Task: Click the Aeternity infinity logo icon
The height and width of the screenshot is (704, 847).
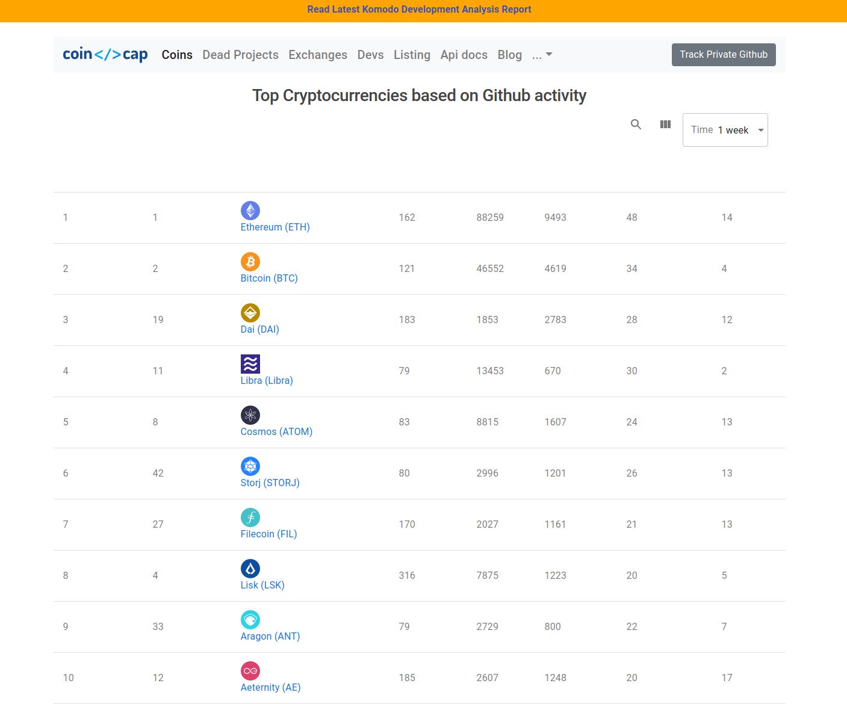Action: coord(250,671)
